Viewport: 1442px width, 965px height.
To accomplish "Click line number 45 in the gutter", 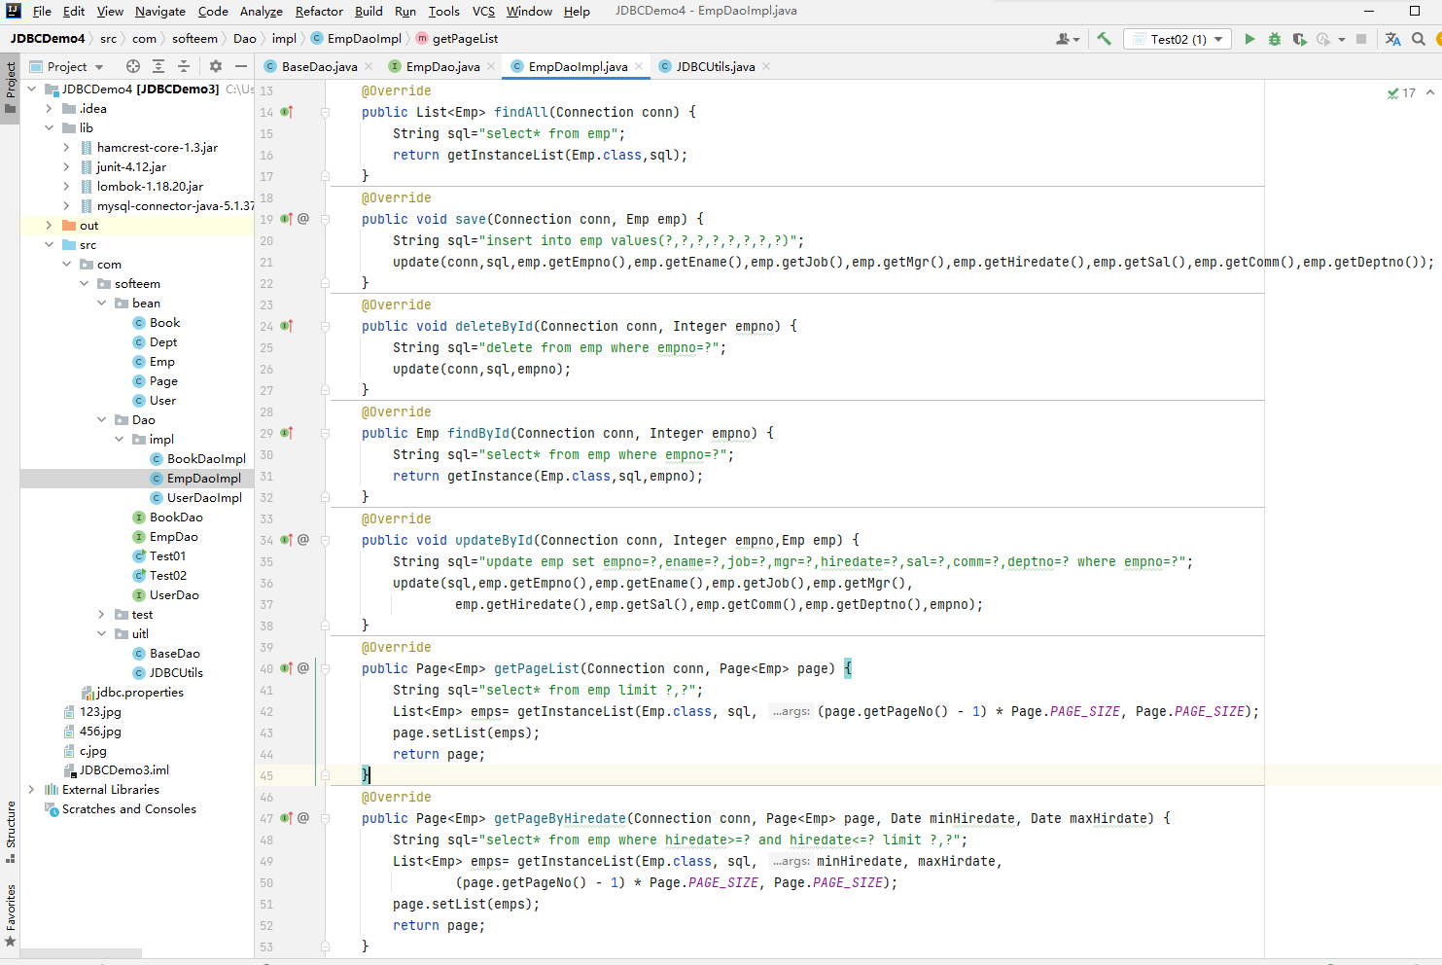I will pyautogui.click(x=266, y=775).
